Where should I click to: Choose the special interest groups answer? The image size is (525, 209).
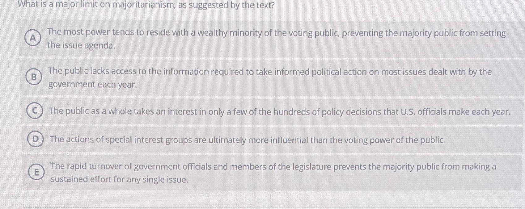pyautogui.click(x=247, y=140)
